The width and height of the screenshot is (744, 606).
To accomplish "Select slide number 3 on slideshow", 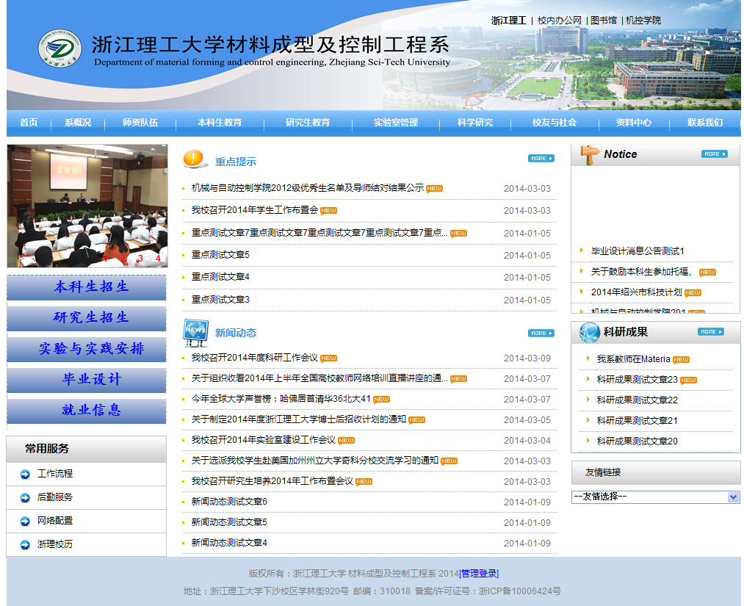I will pos(140,258).
